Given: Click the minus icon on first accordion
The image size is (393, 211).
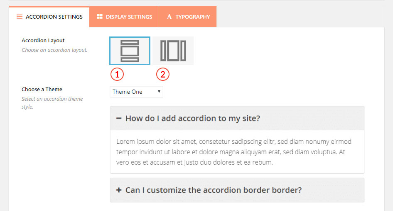Looking at the screenshot, I should coord(119,118).
